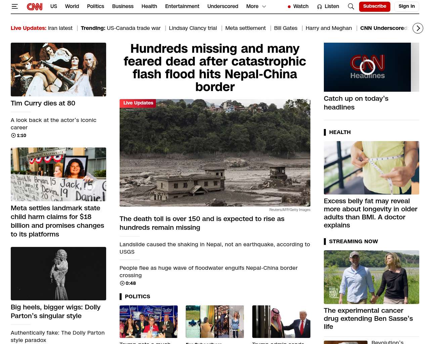Go to CNN logo homepage
This screenshot has width=430, height=344.
click(35, 6)
